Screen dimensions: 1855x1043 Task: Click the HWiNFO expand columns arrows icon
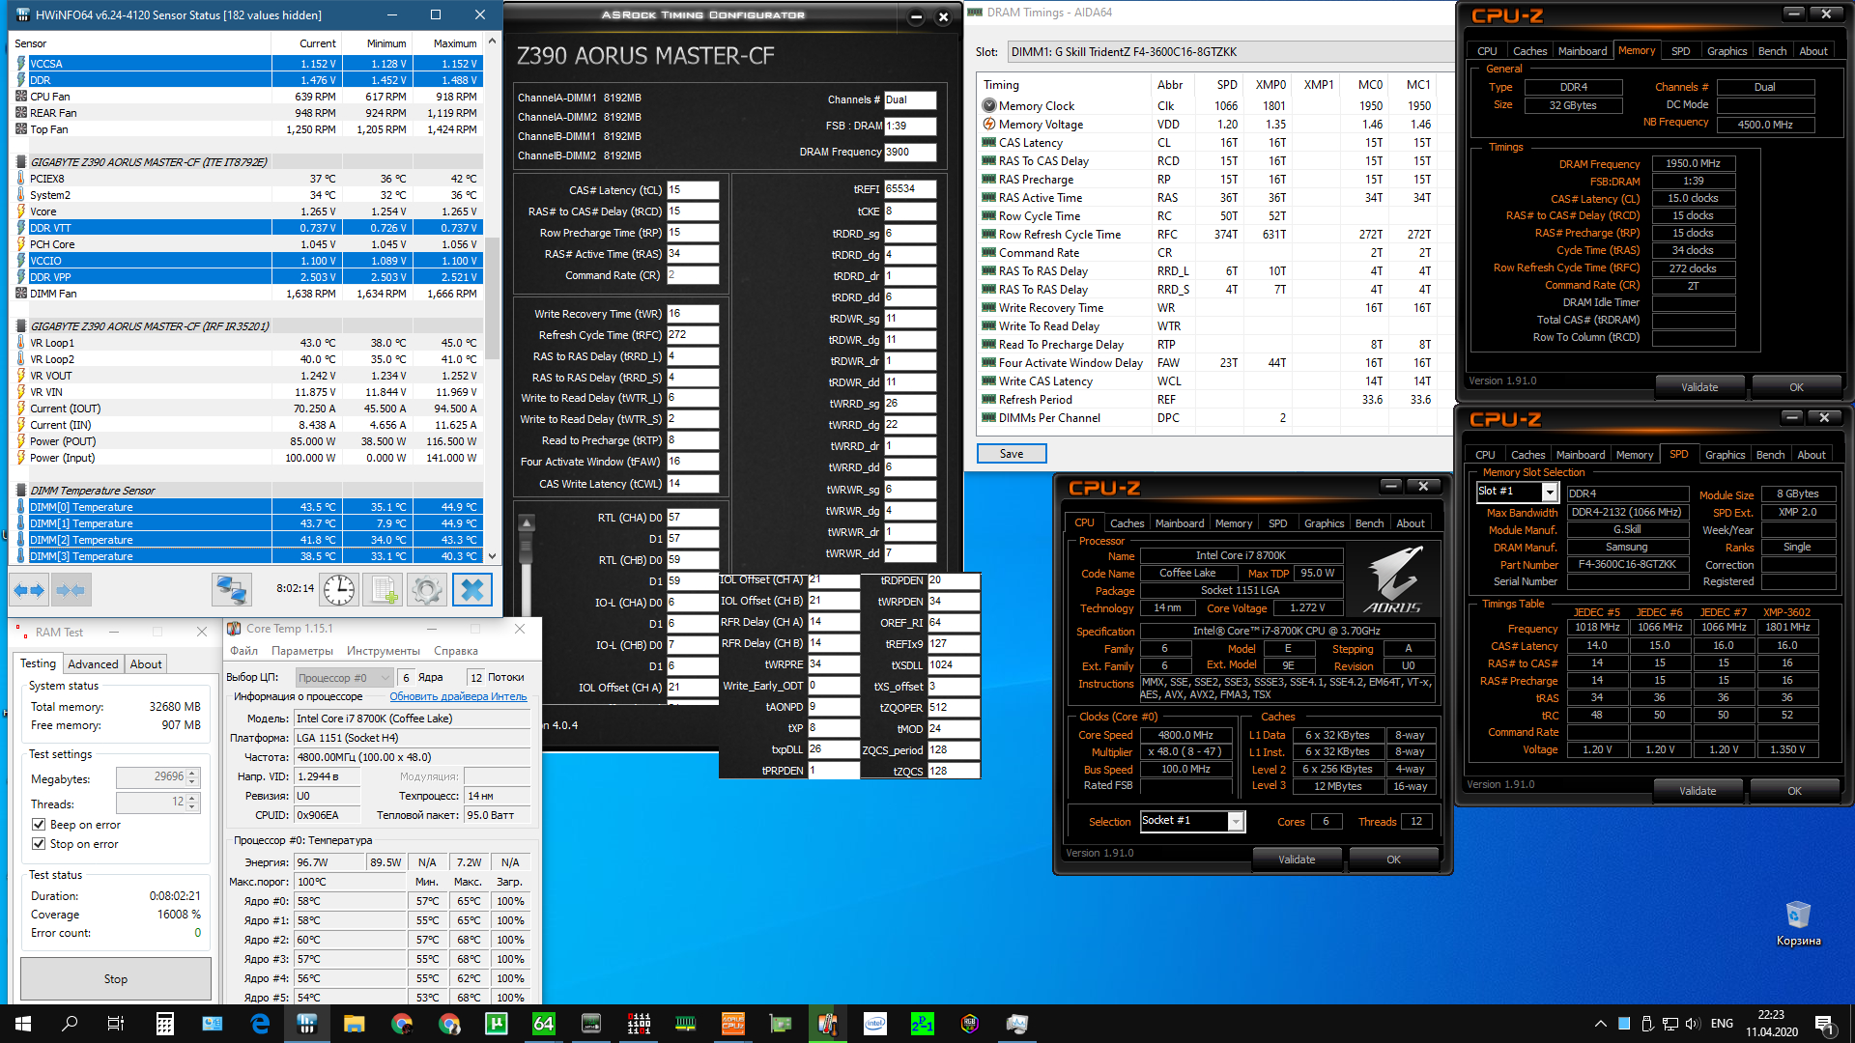coord(29,589)
